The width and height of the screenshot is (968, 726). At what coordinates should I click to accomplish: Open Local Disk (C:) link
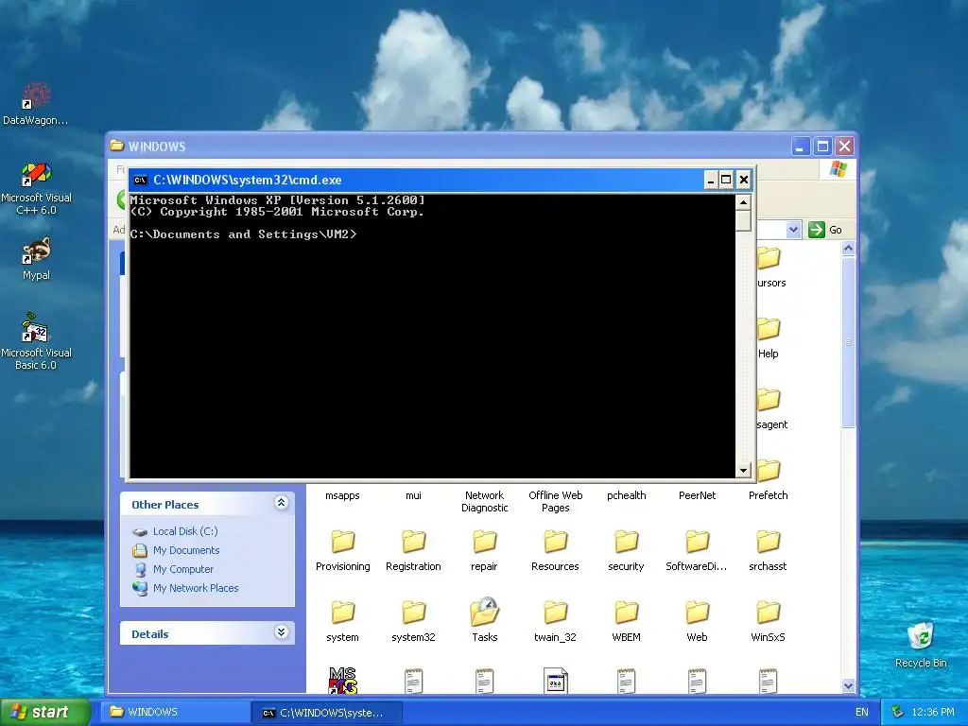[185, 531]
